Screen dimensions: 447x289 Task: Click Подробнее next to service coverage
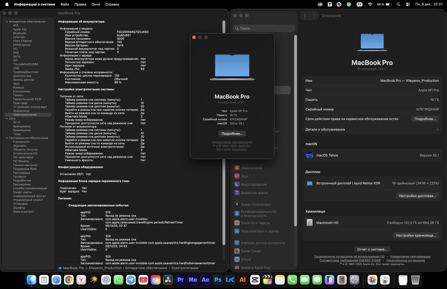coord(425,119)
